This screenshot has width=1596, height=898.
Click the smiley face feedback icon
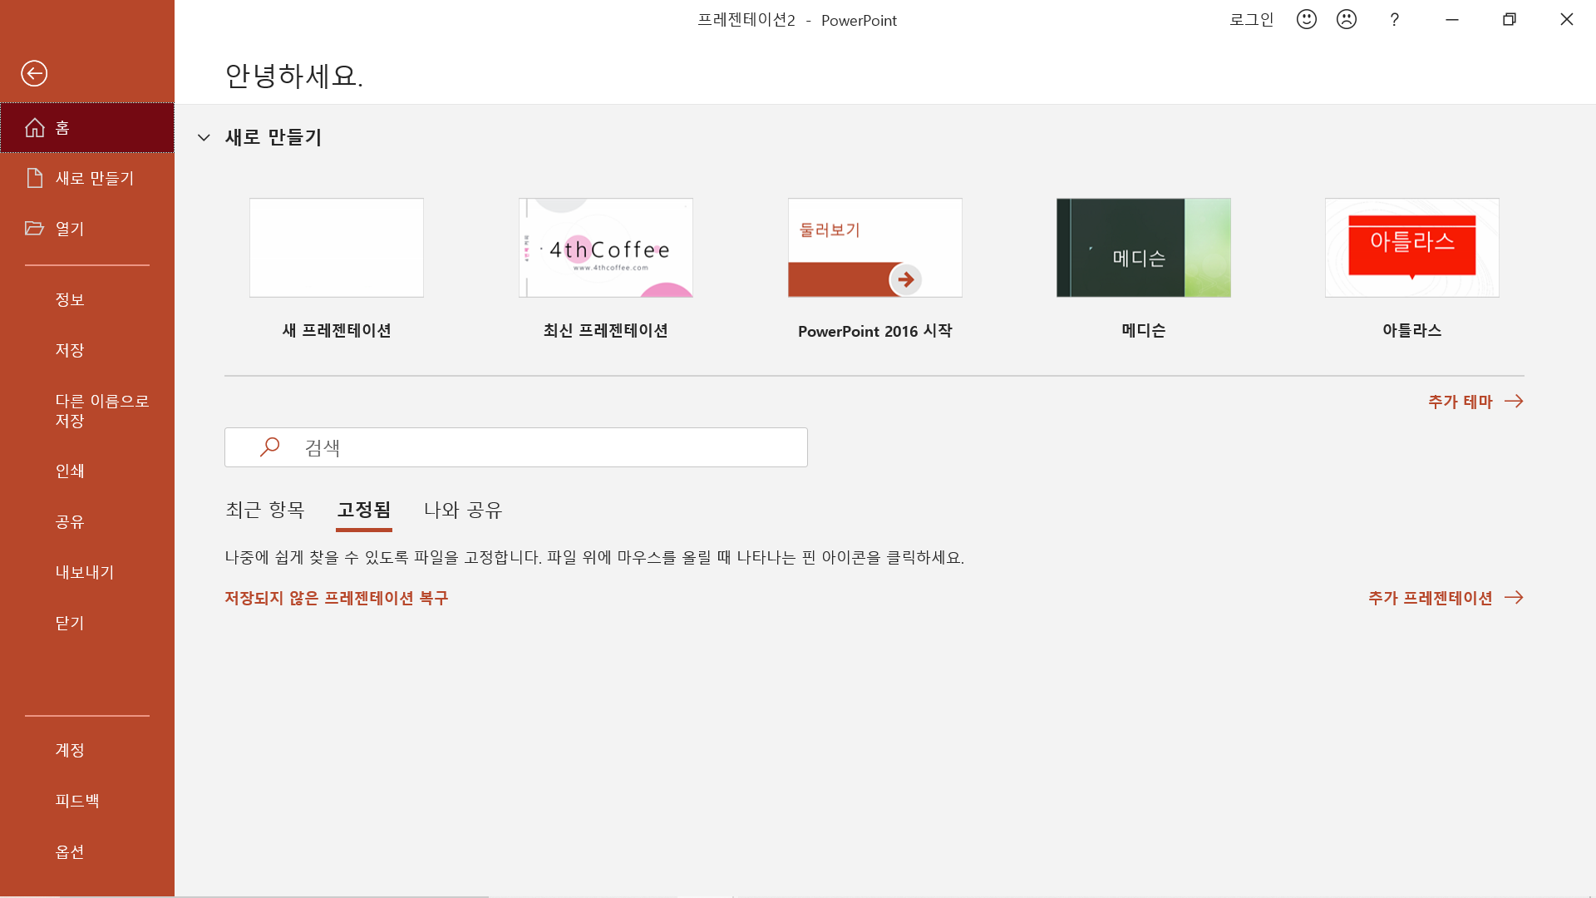(1307, 19)
